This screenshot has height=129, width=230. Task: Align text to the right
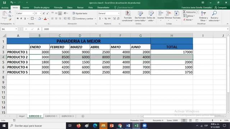point(60,19)
